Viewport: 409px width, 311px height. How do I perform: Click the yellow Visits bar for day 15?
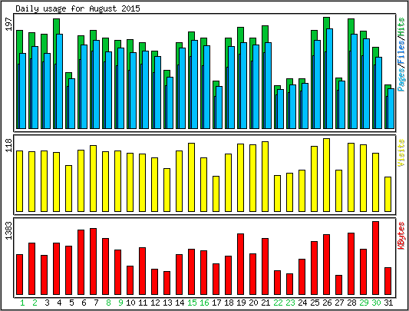pos(192,177)
